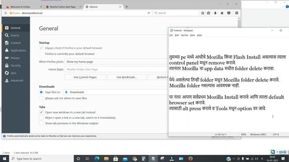Open the notification center icon
The width and height of the screenshot is (289, 162).
[x=283, y=158]
